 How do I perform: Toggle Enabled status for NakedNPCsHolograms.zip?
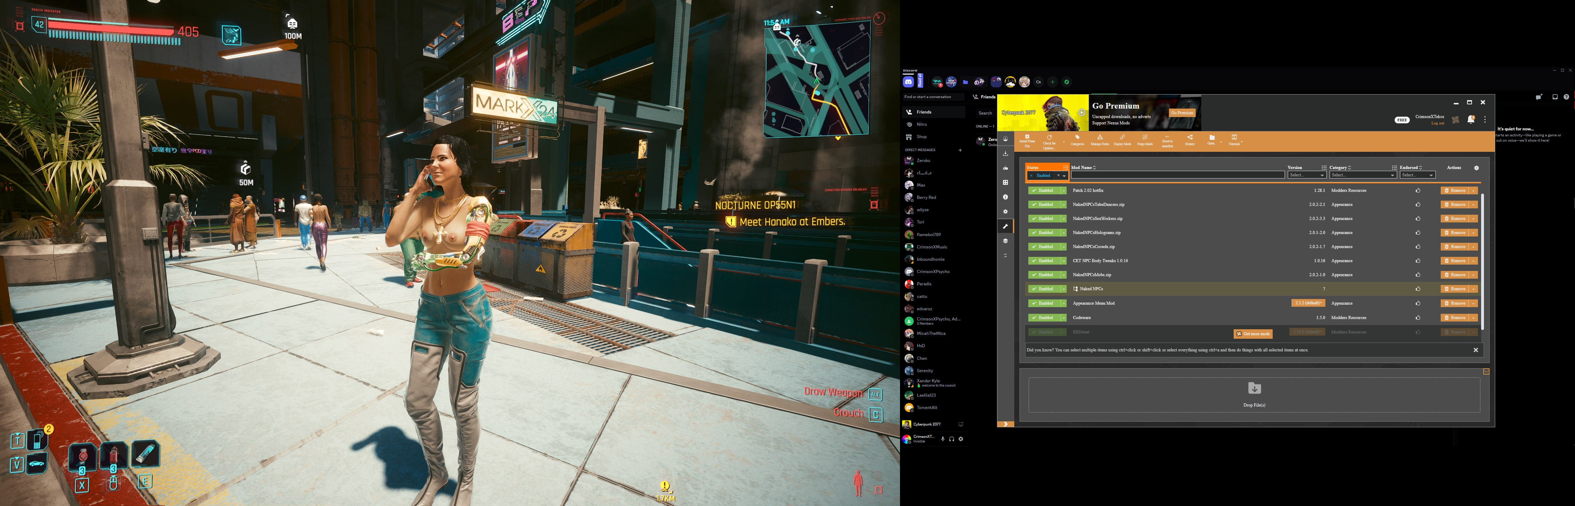(x=1044, y=233)
